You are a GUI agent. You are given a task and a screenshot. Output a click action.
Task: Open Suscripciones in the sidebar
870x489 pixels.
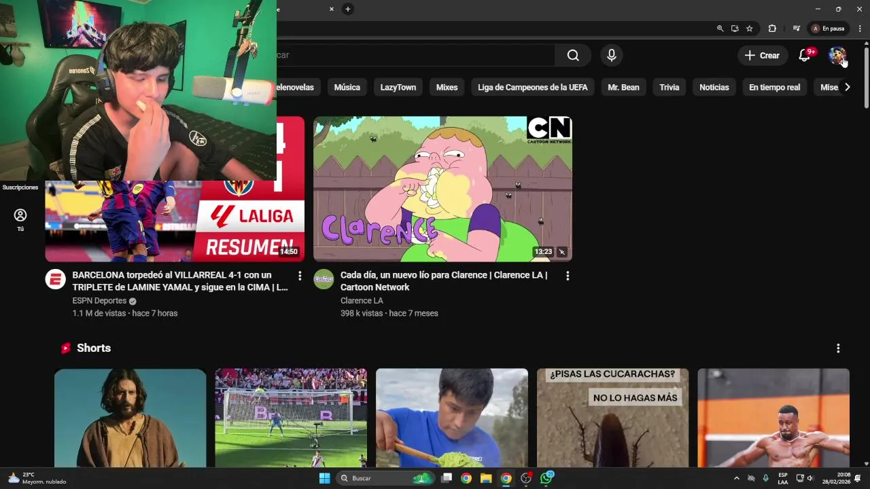(20, 187)
